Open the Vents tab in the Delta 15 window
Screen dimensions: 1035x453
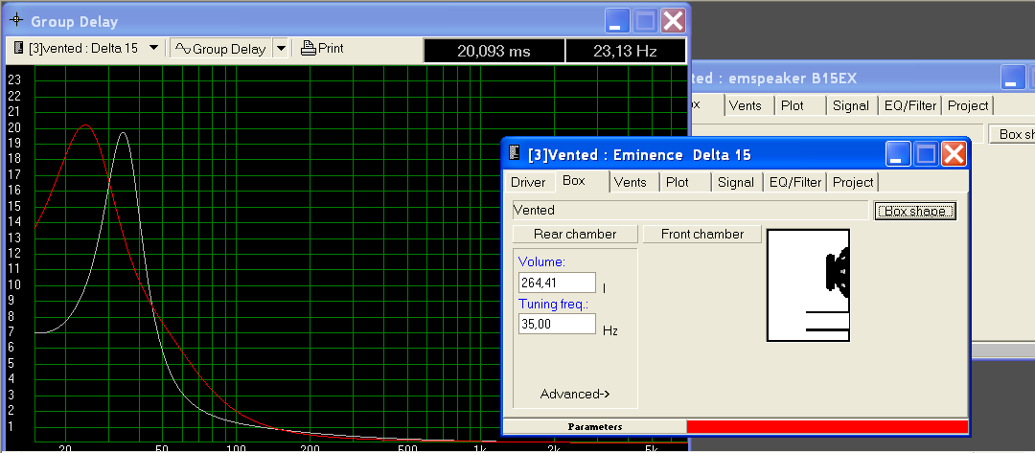(x=631, y=182)
